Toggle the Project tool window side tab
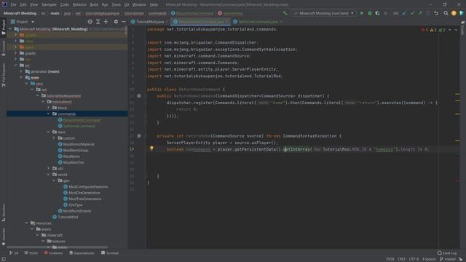The image size is (466, 262). 3,27
